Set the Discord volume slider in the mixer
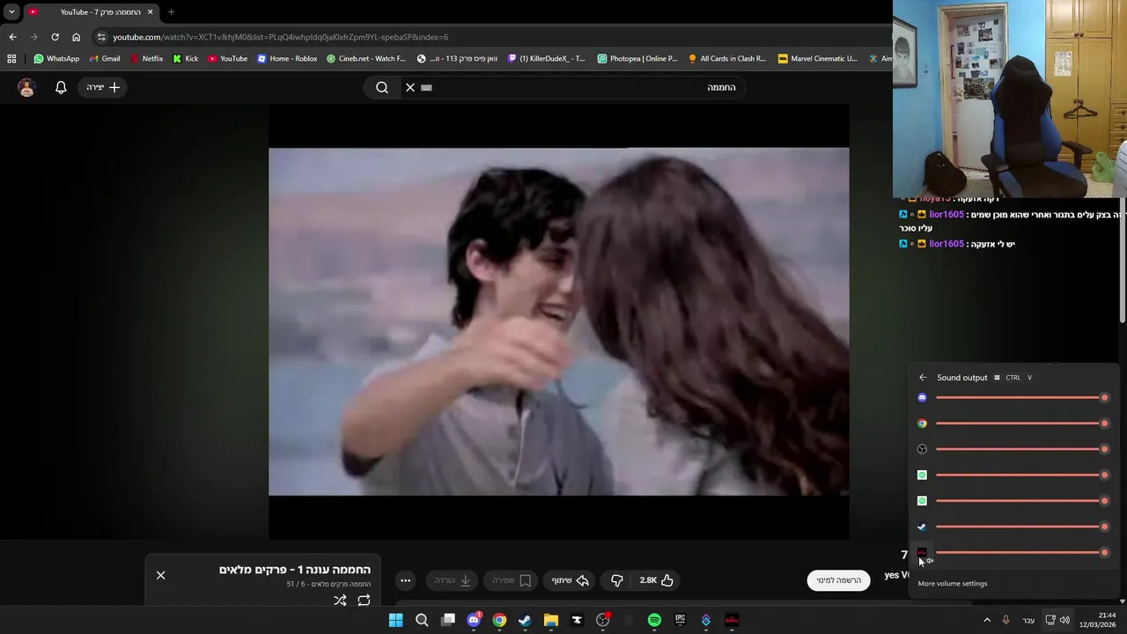 point(1020,398)
